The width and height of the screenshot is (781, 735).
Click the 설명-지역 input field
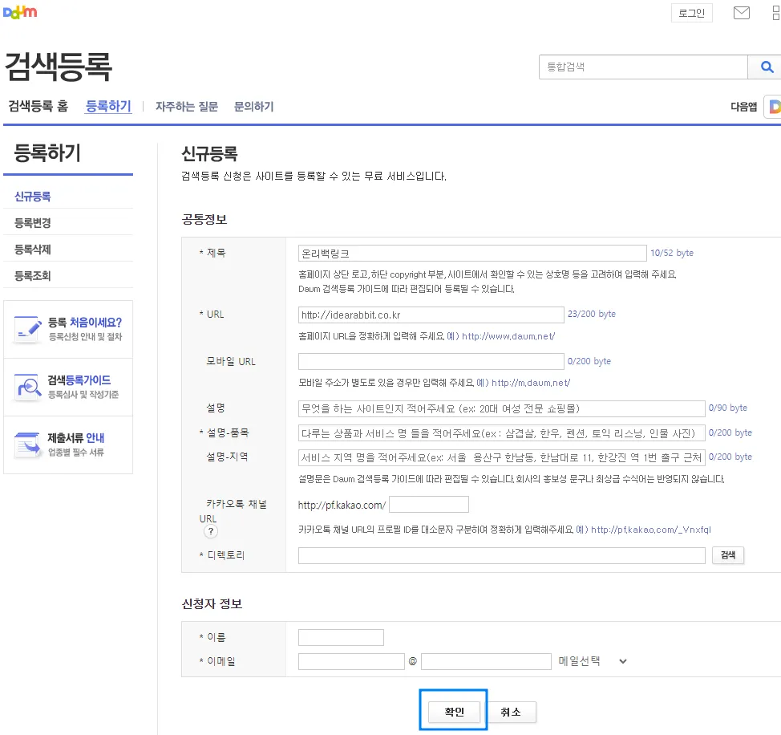coord(502,457)
